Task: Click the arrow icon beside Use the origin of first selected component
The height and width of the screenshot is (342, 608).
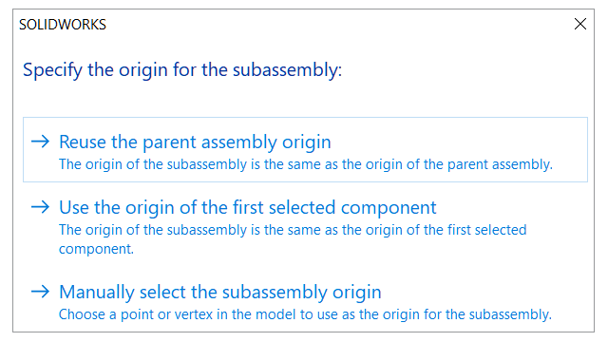Action: point(40,207)
